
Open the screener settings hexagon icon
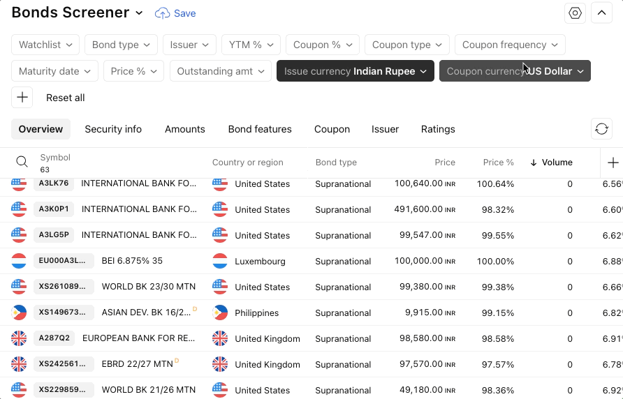pos(575,13)
